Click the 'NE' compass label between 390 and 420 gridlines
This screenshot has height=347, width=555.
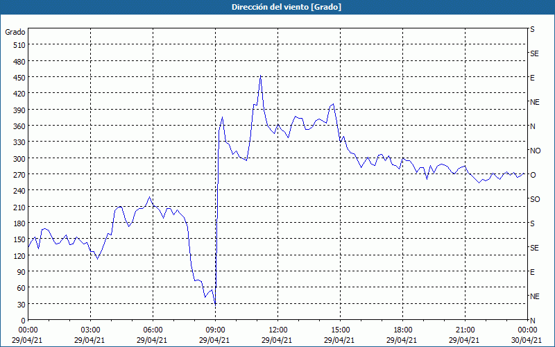[x=535, y=102]
